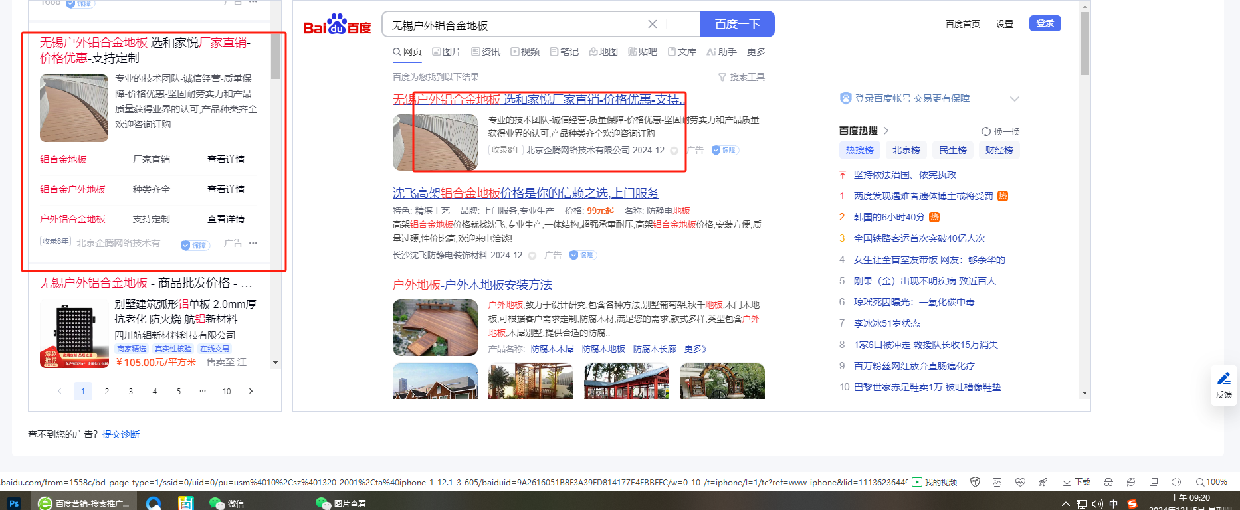Open the 百度热搜 arrow link
The image size is (1240, 510).
coord(886,131)
